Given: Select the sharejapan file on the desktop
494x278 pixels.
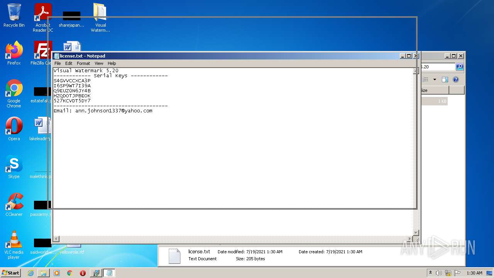Looking at the screenshot, I should click(x=71, y=19).
